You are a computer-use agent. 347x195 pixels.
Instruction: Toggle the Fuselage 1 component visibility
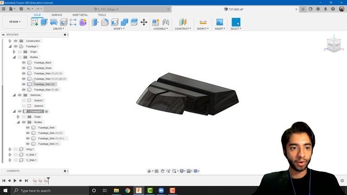tap(16, 46)
